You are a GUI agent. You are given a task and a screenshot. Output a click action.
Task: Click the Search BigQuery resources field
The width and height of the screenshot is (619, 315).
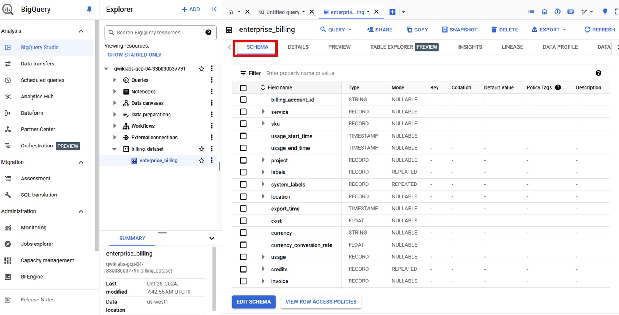[161, 33]
